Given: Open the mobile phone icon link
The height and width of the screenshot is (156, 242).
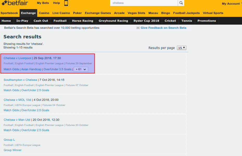Looking at the screenshot, I should pyautogui.click(x=66, y=3).
